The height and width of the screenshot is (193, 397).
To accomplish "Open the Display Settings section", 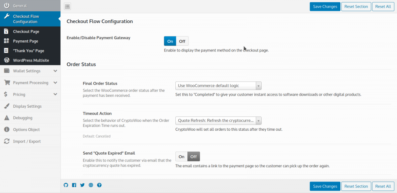I will [30, 106].
